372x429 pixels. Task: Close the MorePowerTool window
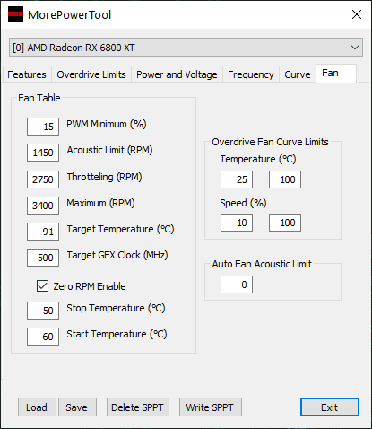click(357, 14)
